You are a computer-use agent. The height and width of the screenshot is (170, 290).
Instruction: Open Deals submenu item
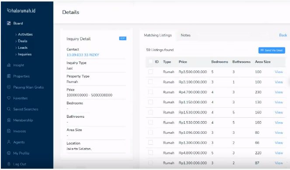point(23,41)
